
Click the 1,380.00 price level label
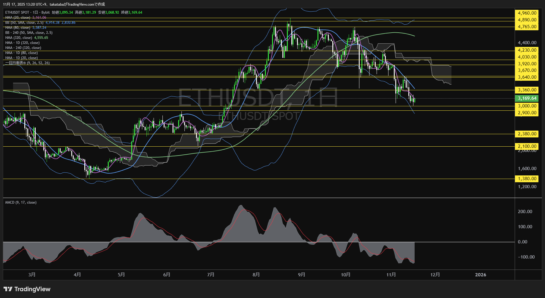(527, 179)
